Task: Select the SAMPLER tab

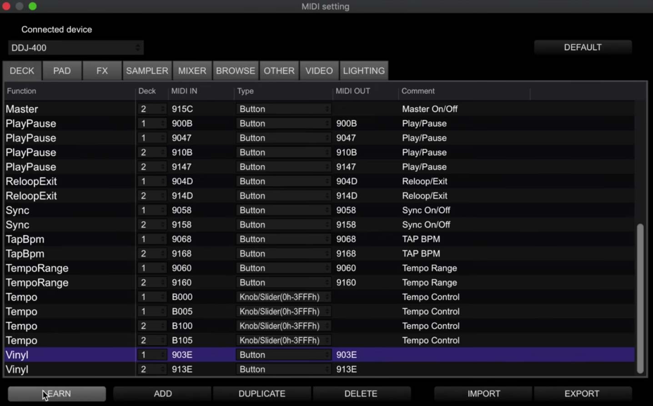Action: coord(147,71)
